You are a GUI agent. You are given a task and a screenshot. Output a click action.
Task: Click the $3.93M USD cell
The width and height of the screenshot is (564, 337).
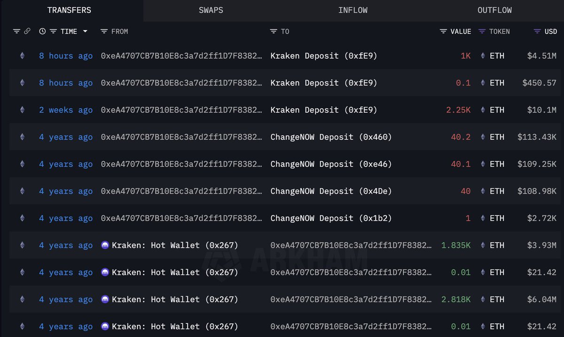tap(542, 245)
